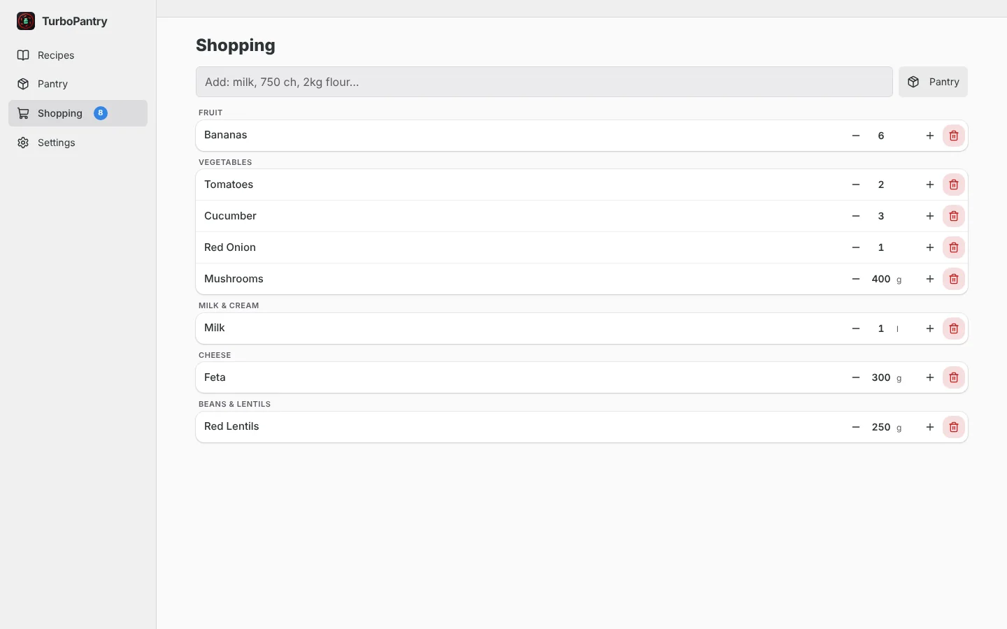The image size is (1007, 629).
Task: Open Pantry from the sidebar
Action: [x=78, y=84]
